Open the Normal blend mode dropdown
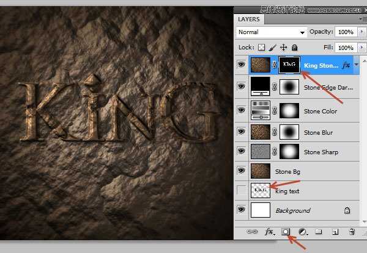Image resolution: width=367 pixels, height=253 pixels. 271,32
